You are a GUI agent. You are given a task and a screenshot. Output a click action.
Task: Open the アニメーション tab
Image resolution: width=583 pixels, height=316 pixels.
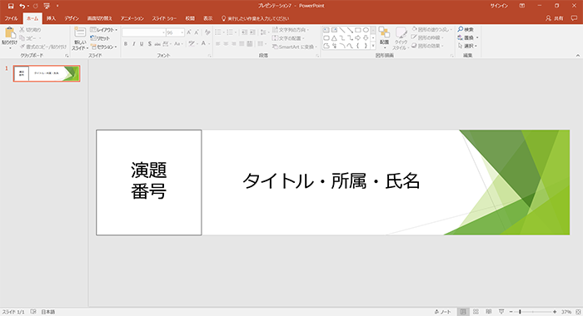(x=132, y=18)
